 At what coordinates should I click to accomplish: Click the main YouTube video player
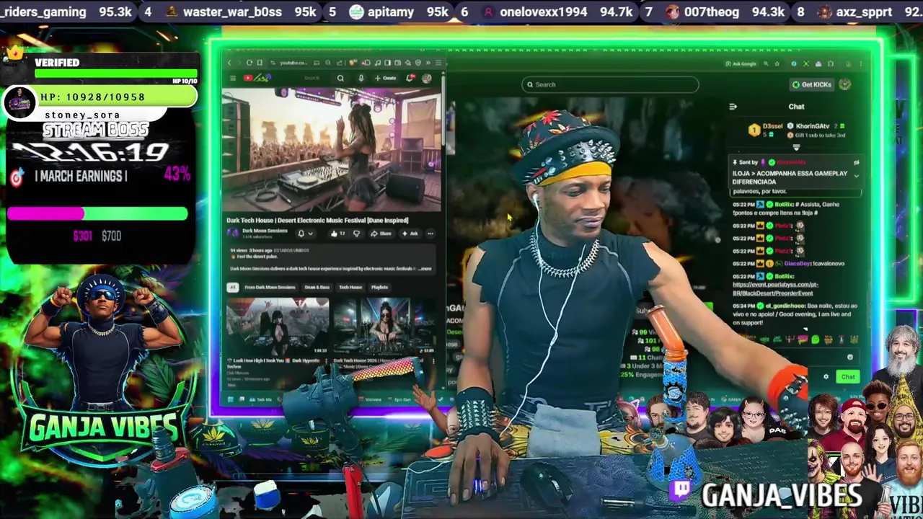click(332, 150)
